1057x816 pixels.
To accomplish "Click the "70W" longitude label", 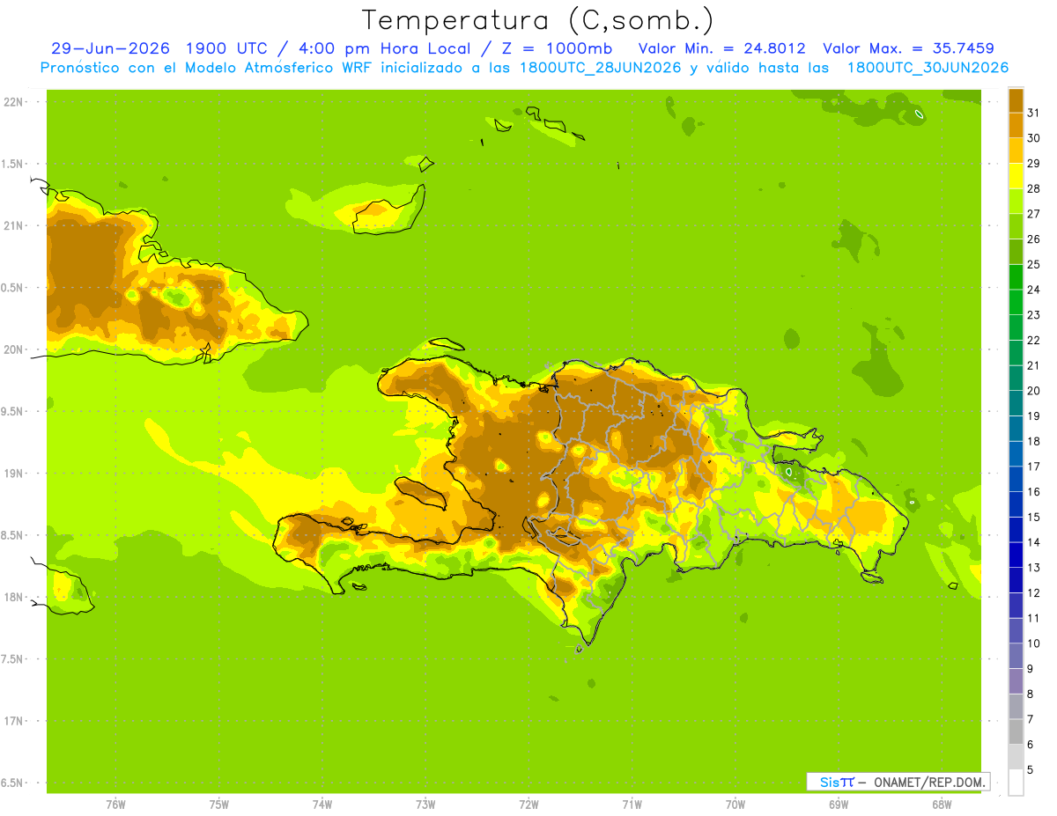I will (x=735, y=805).
